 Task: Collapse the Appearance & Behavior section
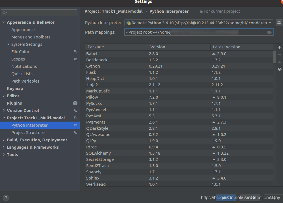[4, 22]
